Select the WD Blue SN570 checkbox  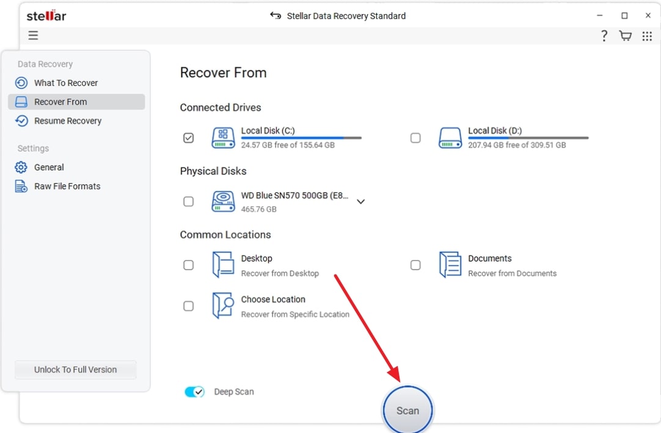(188, 201)
